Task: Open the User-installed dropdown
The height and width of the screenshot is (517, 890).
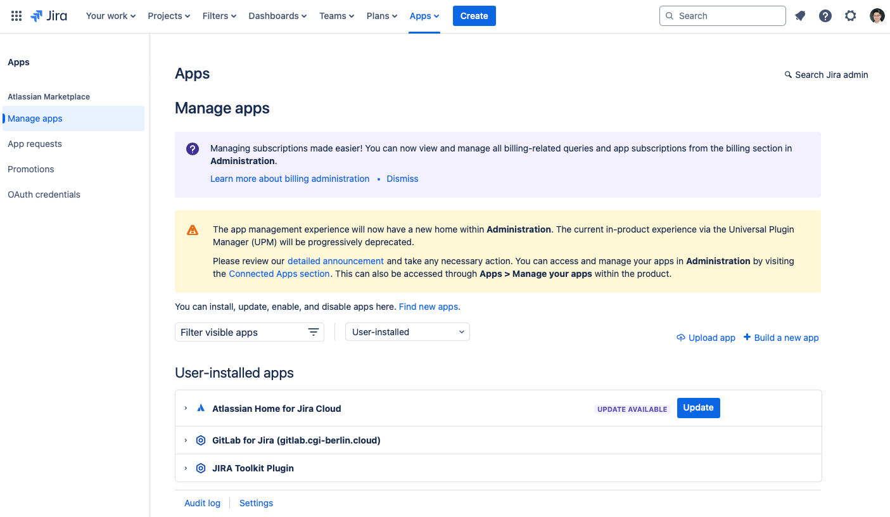Action: click(x=407, y=332)
